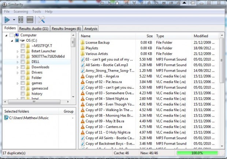Check the DELL folder checkbox
Screen dimensions: 227x159
(x=23, y=62)
